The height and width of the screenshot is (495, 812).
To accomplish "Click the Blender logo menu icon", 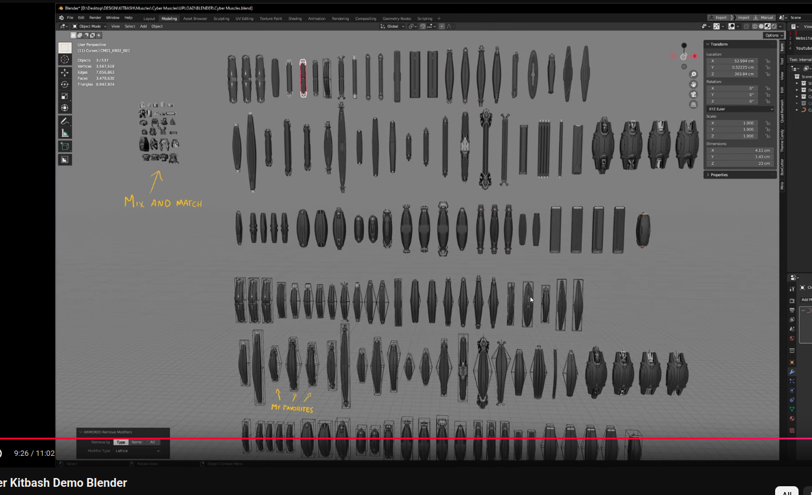I will point(61,18).
